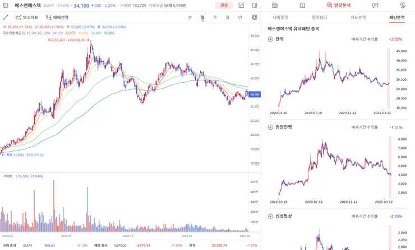The image size is (415, 250).
Task: Click the memo edit pencil icon
Action: (x=241, y=5)
